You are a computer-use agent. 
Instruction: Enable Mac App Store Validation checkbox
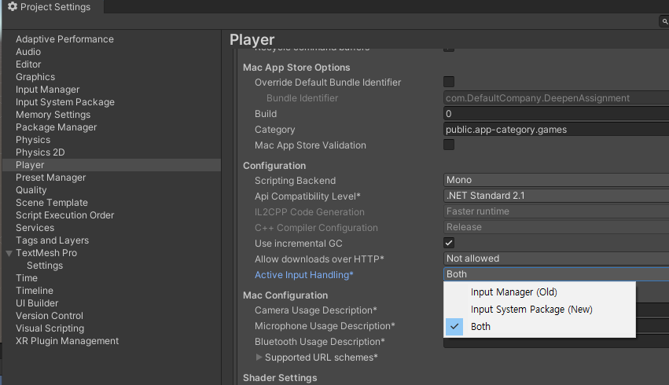click(449, 145)
